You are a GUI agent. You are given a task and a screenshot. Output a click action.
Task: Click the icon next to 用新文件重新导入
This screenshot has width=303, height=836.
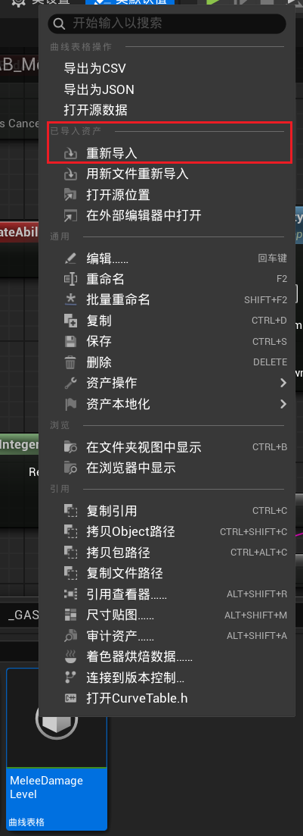[70, 174]
